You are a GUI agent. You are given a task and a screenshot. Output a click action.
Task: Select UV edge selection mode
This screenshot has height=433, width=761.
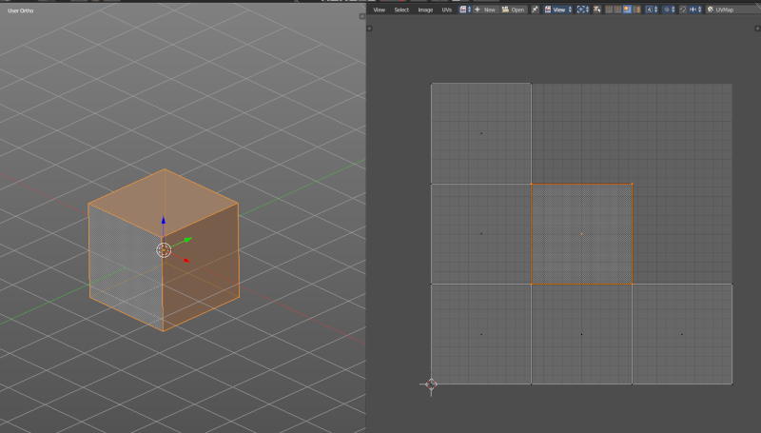pyautogui.click(x=617, y=10)
